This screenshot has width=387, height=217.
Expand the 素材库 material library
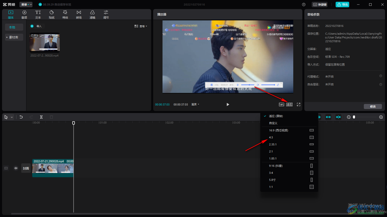(14, 37)
